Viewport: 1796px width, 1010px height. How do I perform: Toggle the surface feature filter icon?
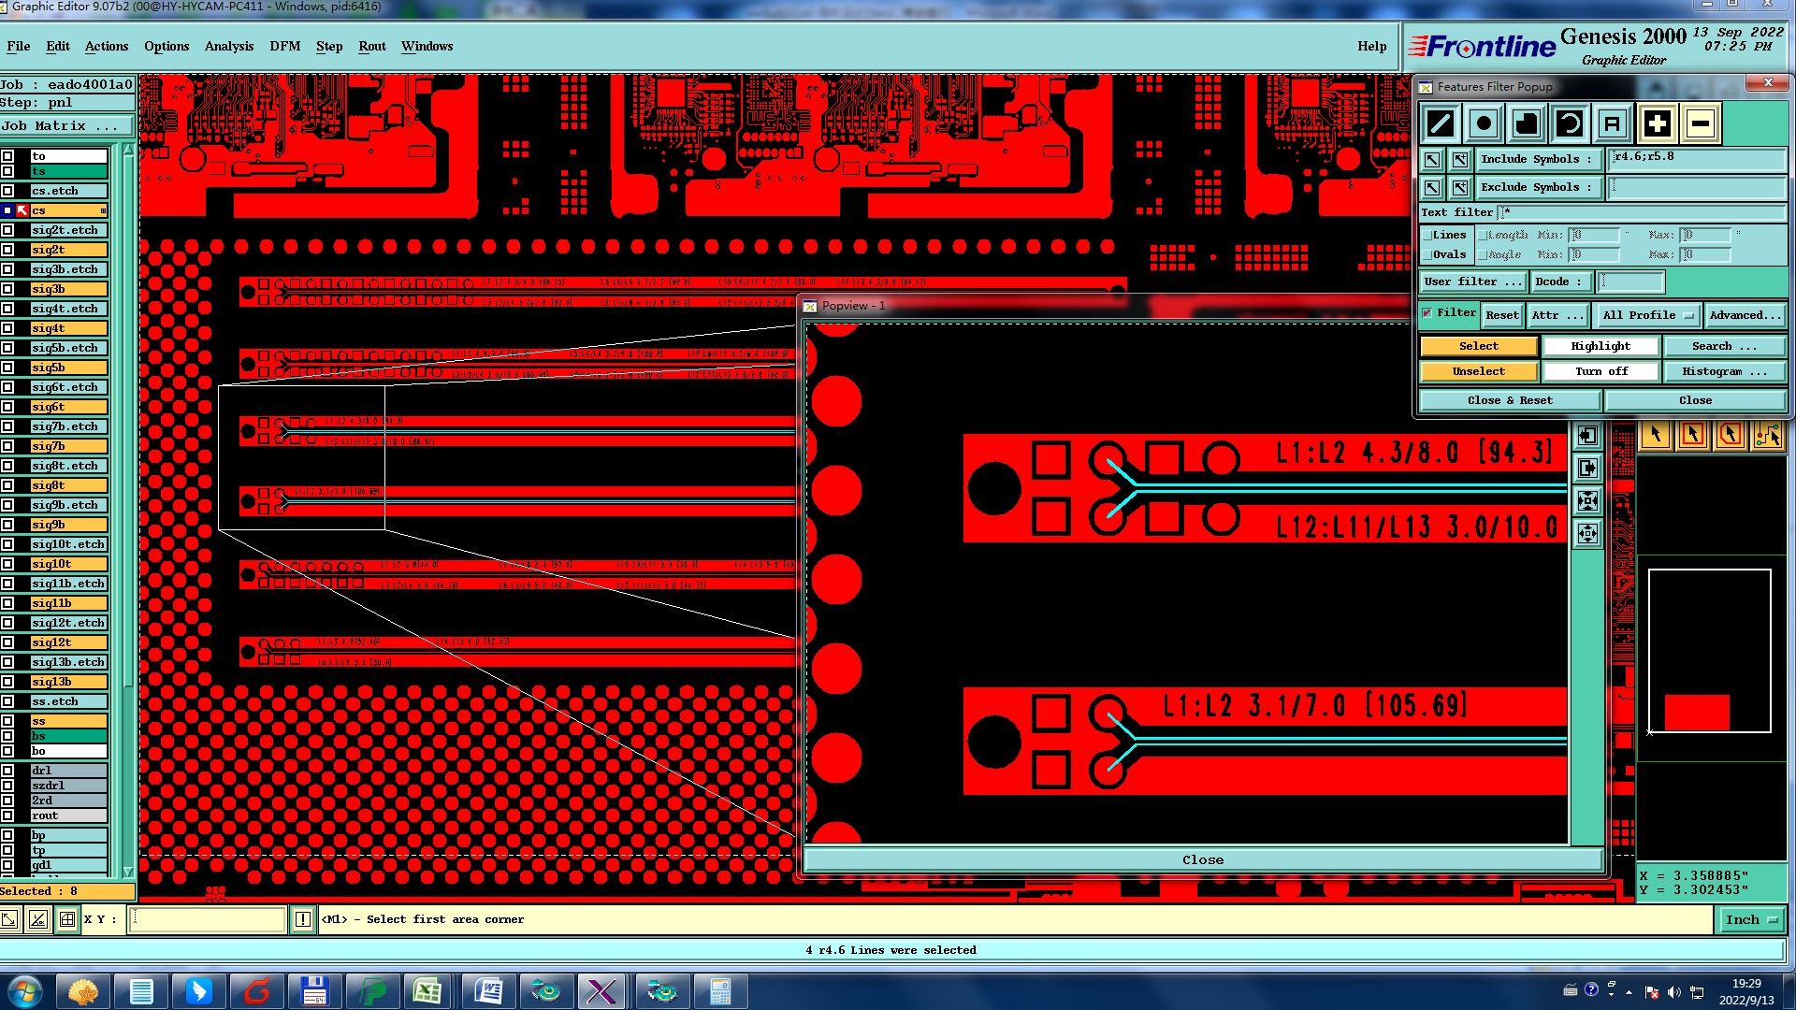[1527, 123]
